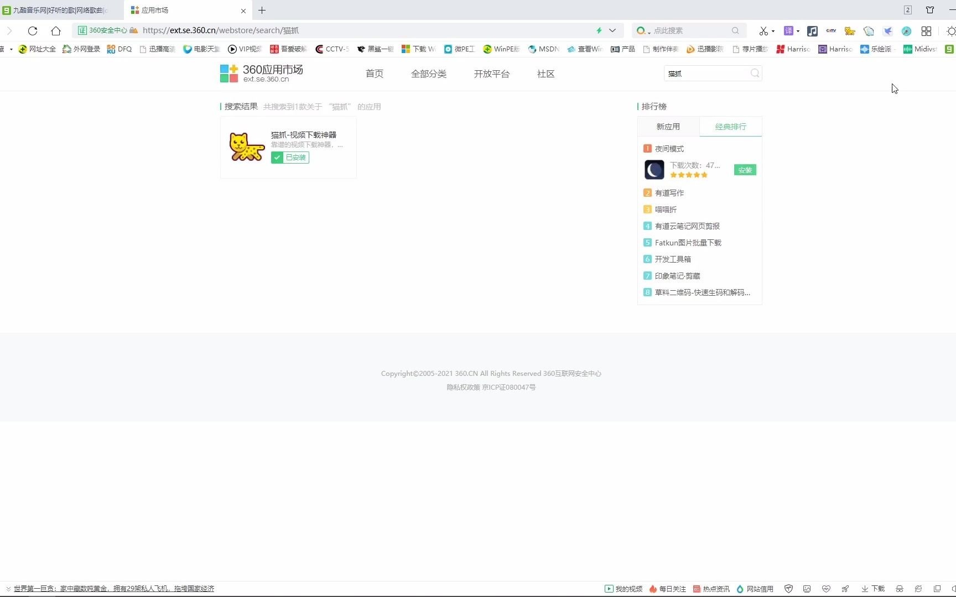
Task: Open 有道云笔记网页剪报 in the ranking
Action: coord(687,226)
